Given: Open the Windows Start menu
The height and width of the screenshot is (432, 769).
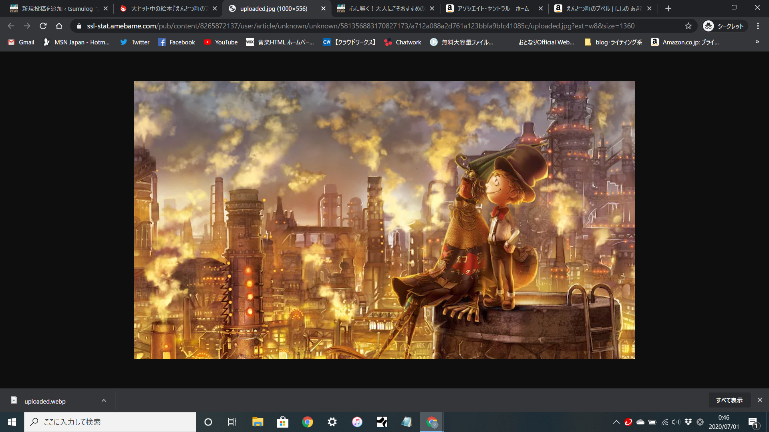Looking at the screenshot, I should coord(12,422).
